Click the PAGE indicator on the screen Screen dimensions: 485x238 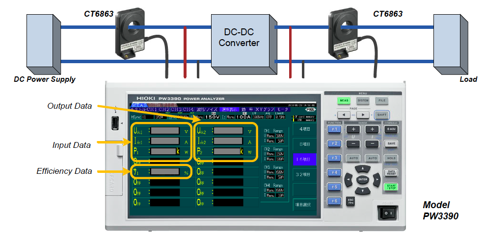tap(310, 110)
